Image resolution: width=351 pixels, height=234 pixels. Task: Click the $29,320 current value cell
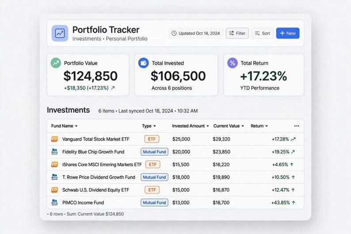point(221,139)
